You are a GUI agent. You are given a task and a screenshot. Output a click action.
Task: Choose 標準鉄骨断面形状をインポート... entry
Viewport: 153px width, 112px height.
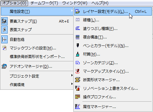37,56
